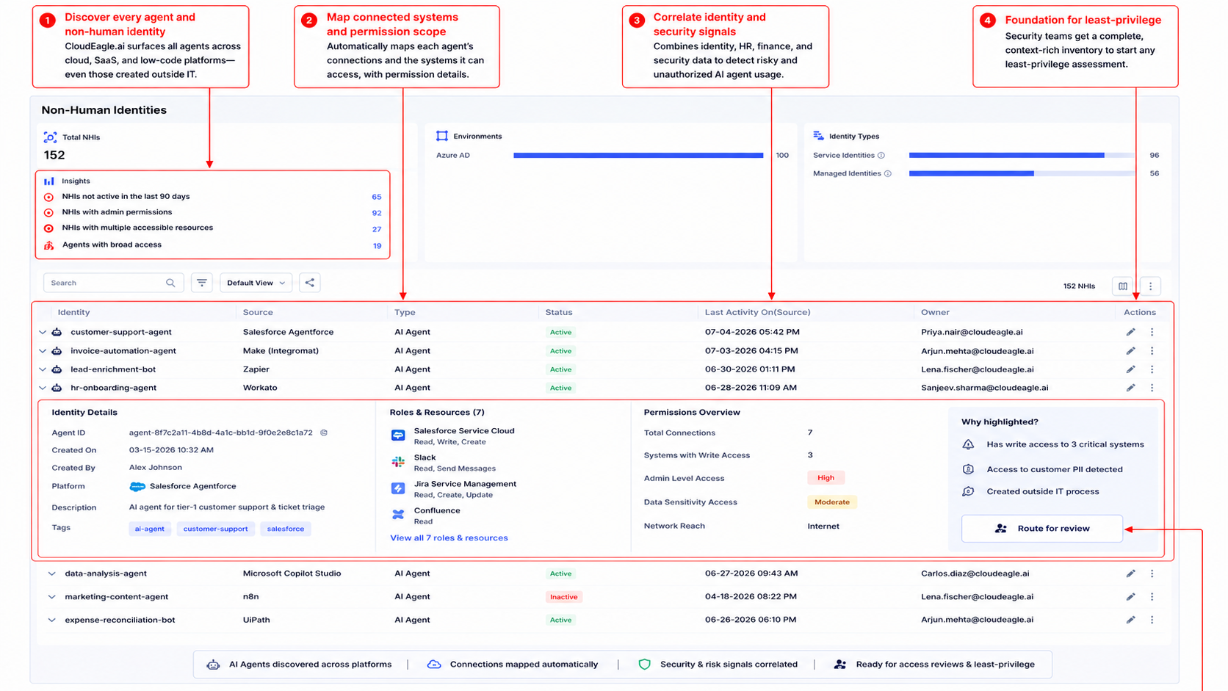Click the Jira Service Management icon
Screen dimensions: 1228x691
pyautogui.click(x=398, y=488)
